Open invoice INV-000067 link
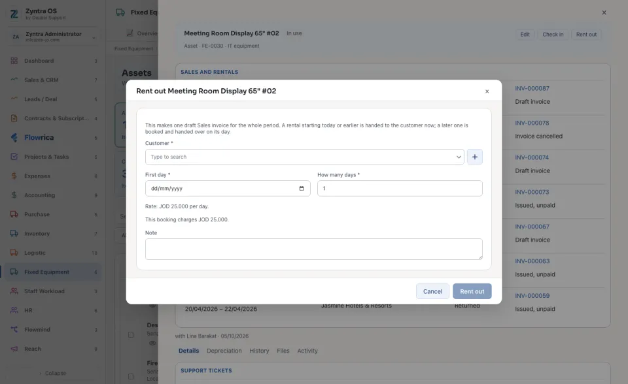This screenshot has height=384, width=628. click(532, 227)
